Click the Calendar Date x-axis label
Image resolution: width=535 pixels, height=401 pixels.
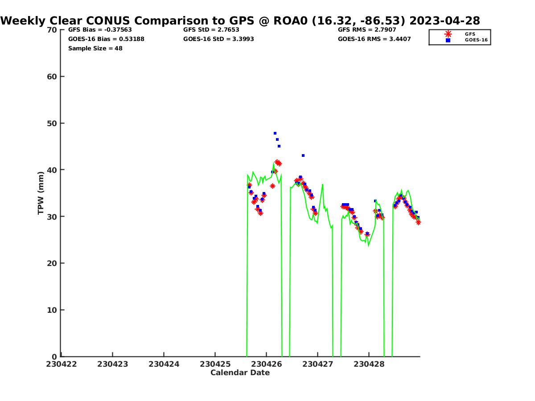coord(240,372)
